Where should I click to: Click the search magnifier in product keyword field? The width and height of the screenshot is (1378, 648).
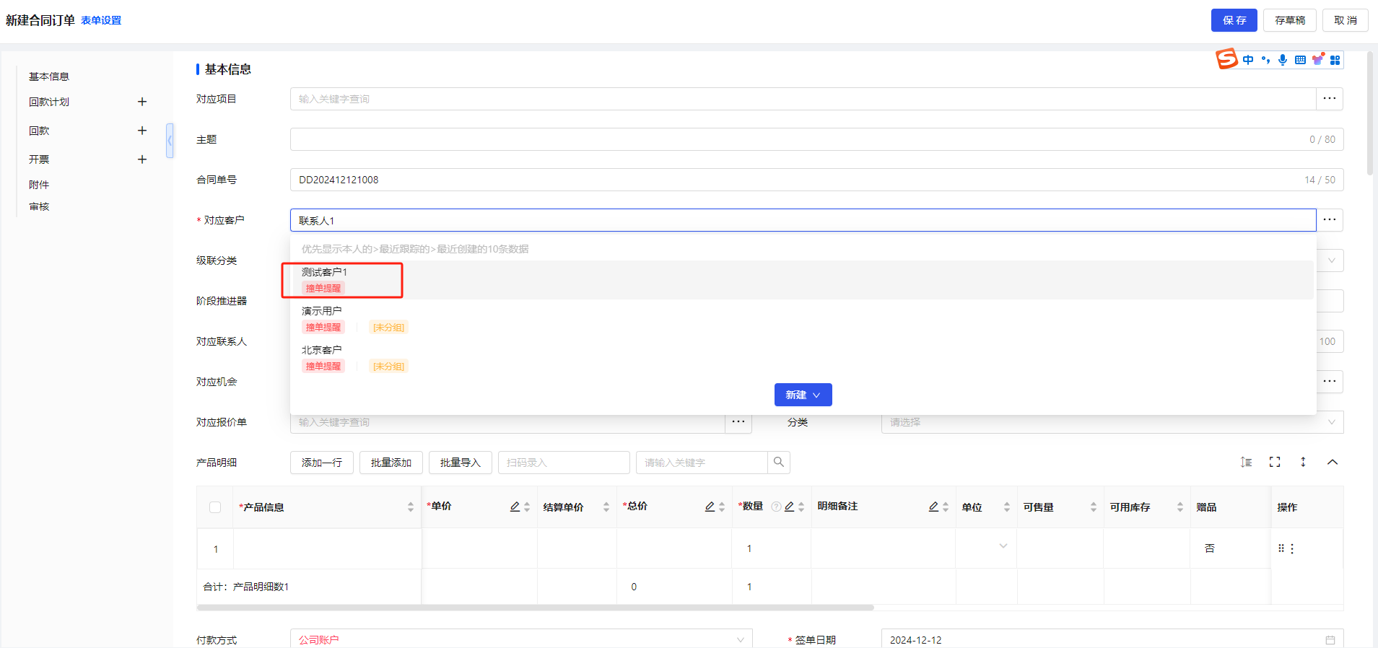click(x=779, y=463)
